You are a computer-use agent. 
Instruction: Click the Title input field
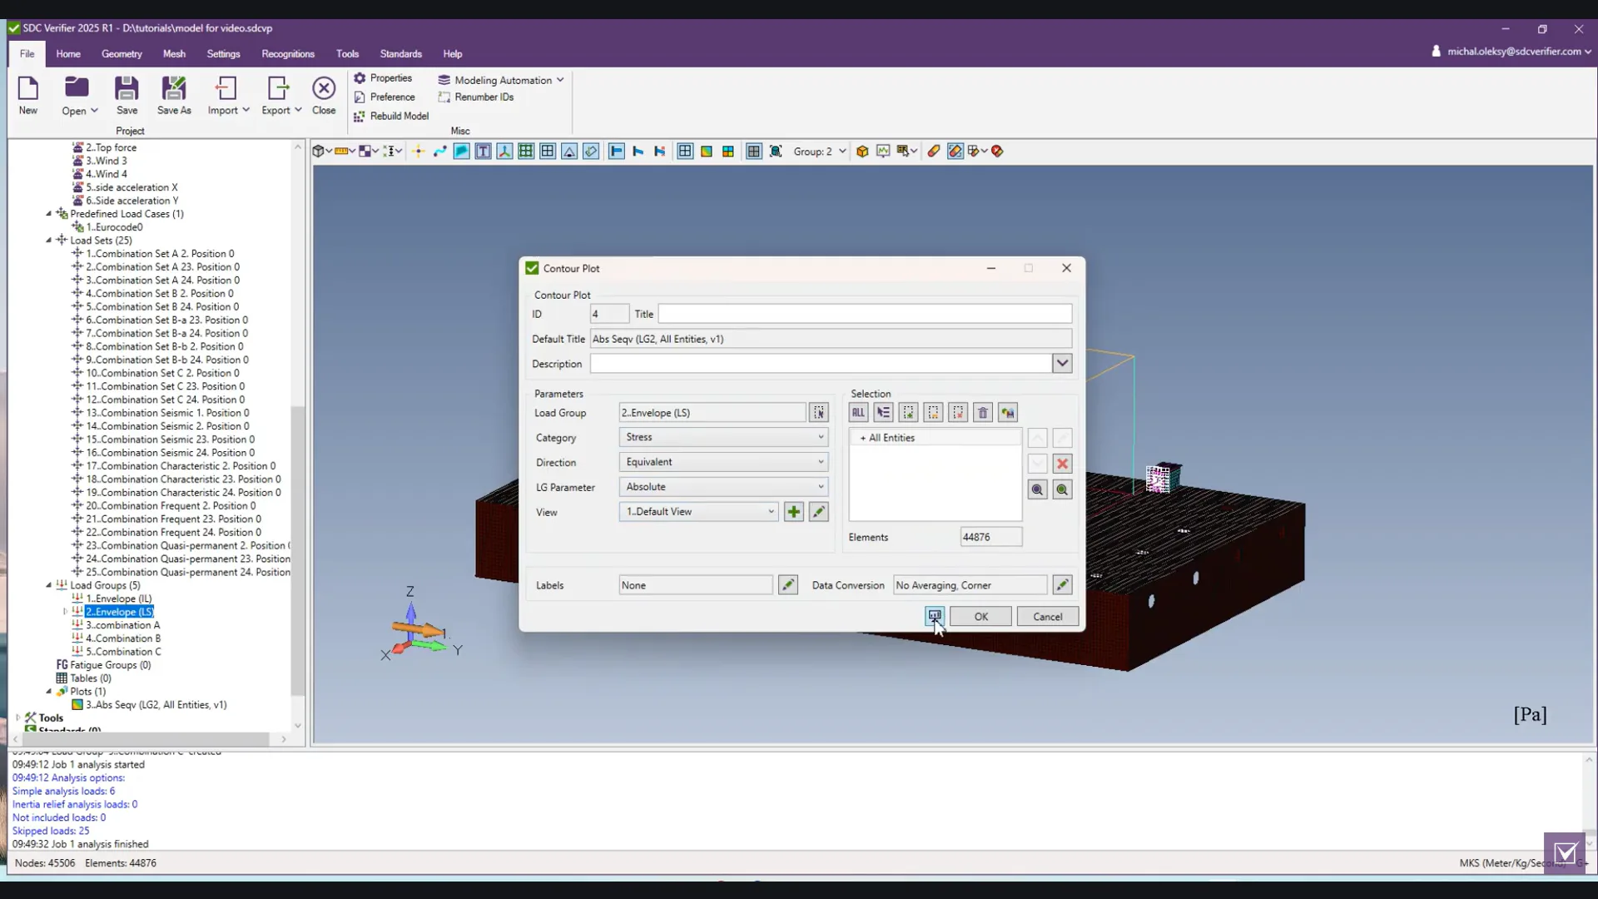coord(865,314)
